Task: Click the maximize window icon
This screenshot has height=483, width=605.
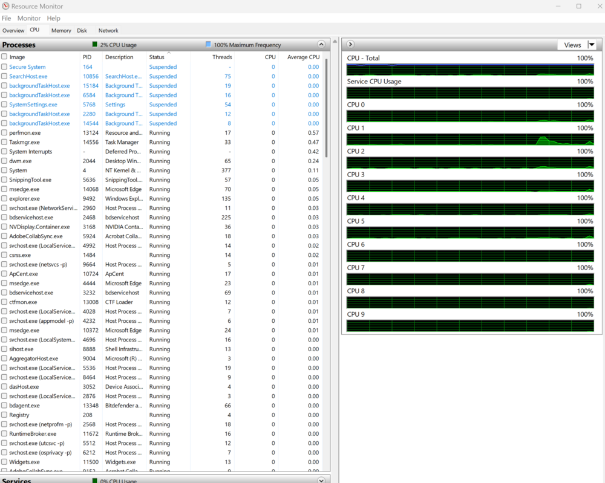Action: tap(578, 6)
